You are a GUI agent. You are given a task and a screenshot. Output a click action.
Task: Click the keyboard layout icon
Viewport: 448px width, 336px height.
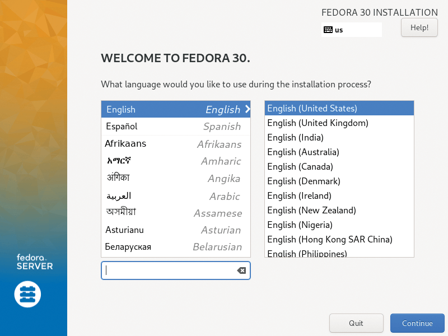(328, 30)
